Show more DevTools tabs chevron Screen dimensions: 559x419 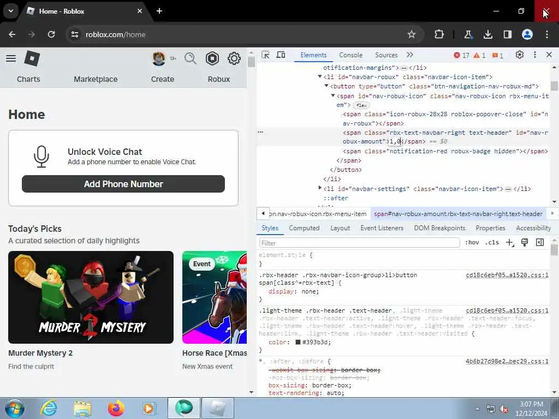point(410,55)
